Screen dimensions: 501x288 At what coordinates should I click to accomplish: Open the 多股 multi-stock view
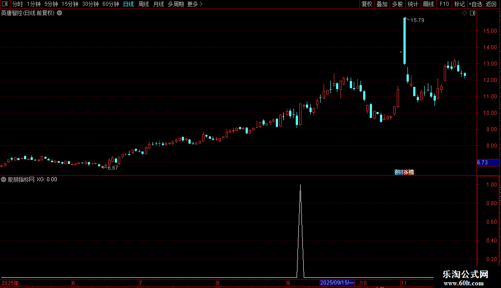[x=397, y=4]
